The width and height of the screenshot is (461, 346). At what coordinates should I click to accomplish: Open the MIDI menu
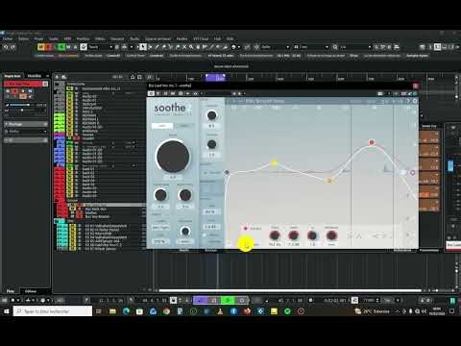coord(67,38)
